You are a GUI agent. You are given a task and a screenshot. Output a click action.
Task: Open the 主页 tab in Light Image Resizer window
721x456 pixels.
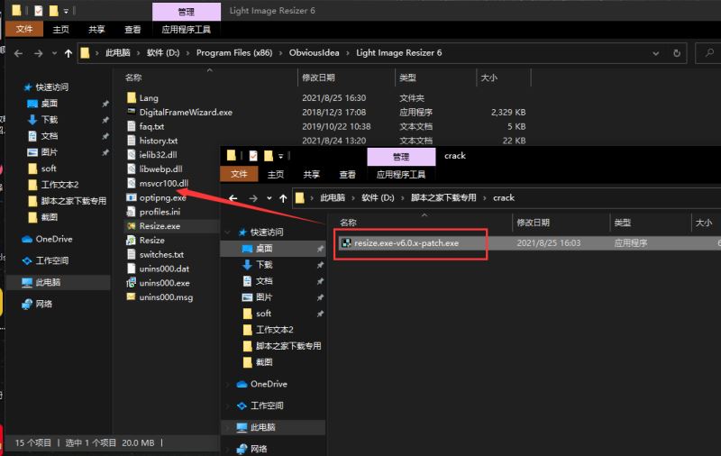point(60,30)
